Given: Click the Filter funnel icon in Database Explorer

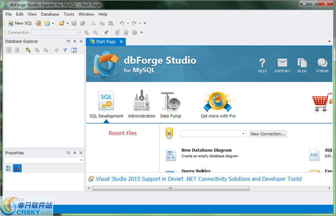Looking at the screenshot, I should coord(65,50).
